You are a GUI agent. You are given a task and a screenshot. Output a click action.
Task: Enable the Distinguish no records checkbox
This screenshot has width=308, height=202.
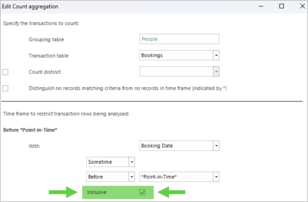[x=6, y=88]
